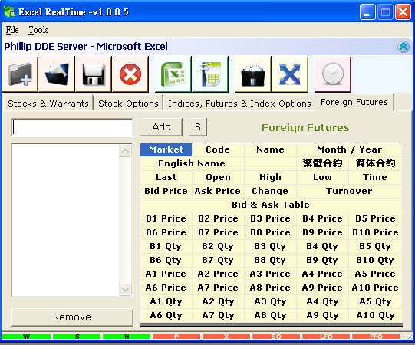
Task: Toggle the Name field cell
Action: [270, 149]
